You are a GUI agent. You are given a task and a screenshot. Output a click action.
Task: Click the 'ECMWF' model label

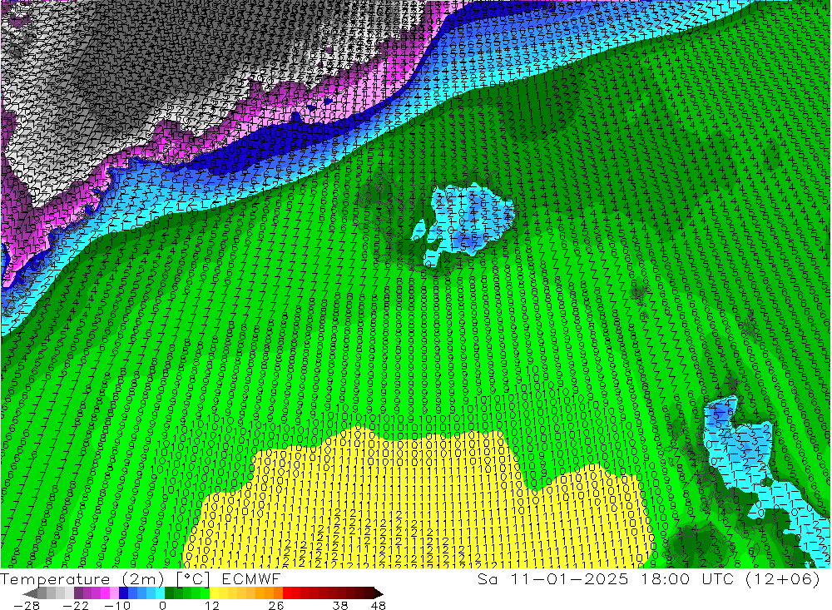[250, 578]
